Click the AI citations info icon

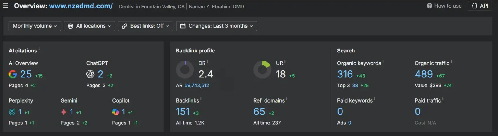coord(39,49)
